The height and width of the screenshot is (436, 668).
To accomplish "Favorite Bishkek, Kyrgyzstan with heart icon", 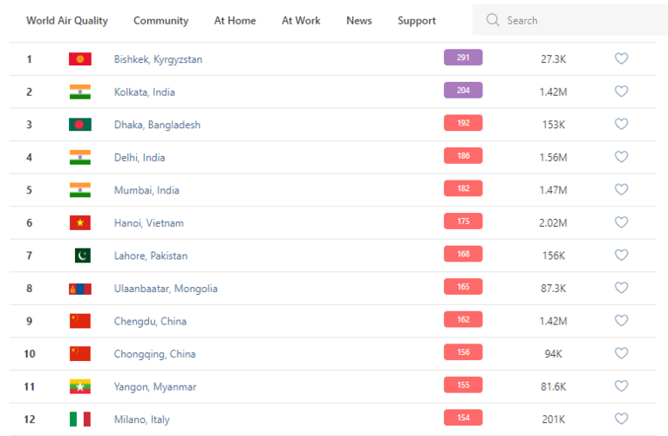I will pos(621,58).
